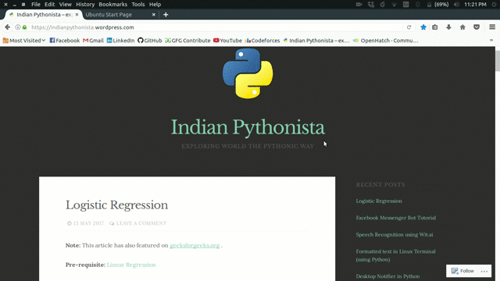Open Gmail bookmark

93,41
